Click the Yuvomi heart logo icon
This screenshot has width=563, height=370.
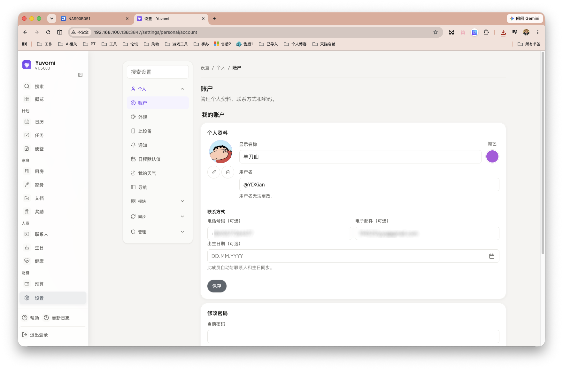pos(27,65)
